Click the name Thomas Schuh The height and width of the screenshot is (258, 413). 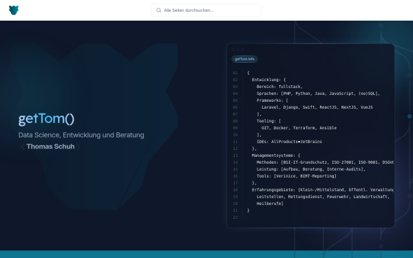tap(50, 147)
